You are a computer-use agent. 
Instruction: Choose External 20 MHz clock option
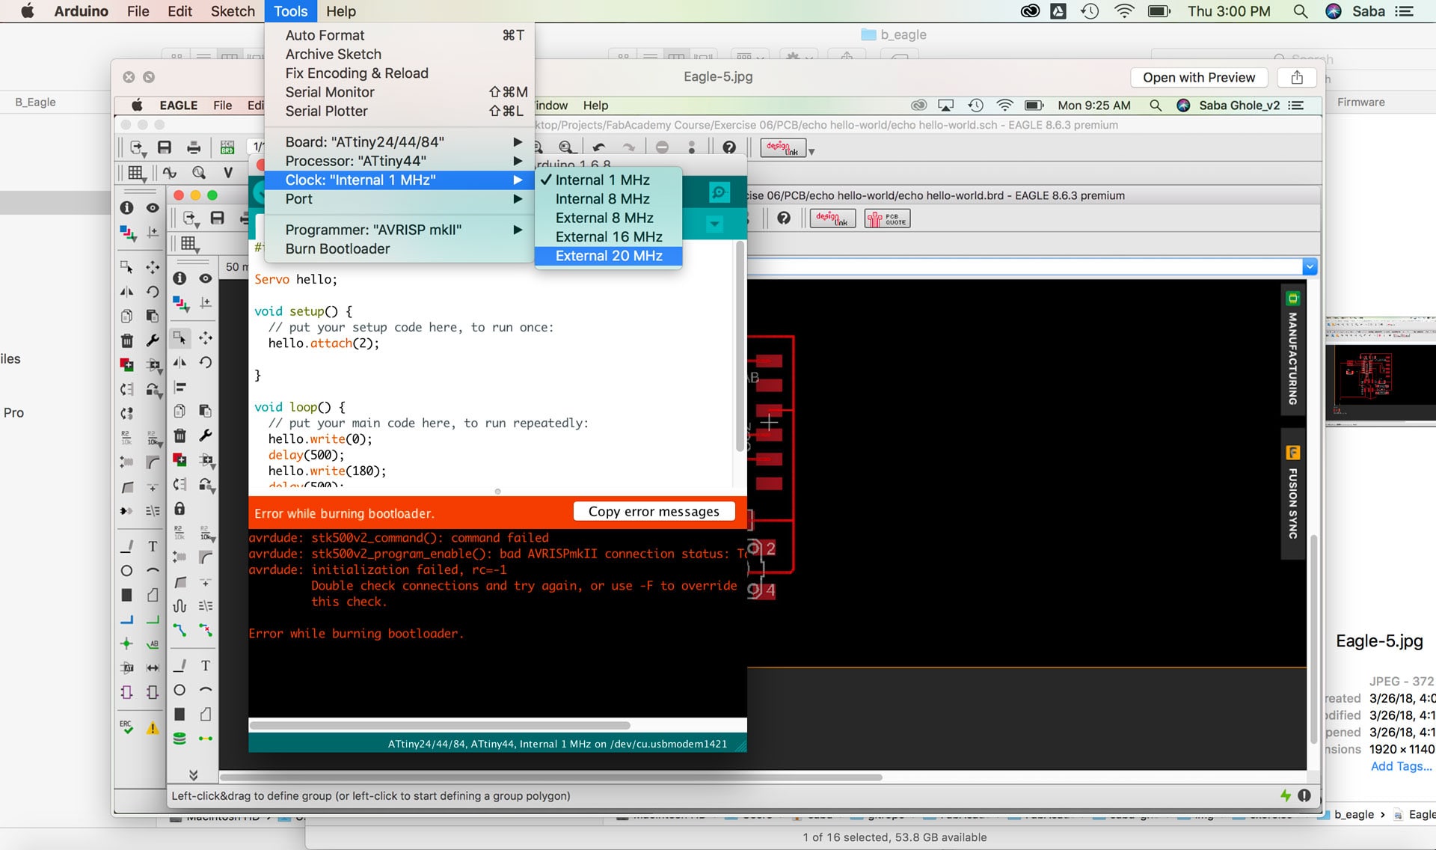(x=608, y=256)
